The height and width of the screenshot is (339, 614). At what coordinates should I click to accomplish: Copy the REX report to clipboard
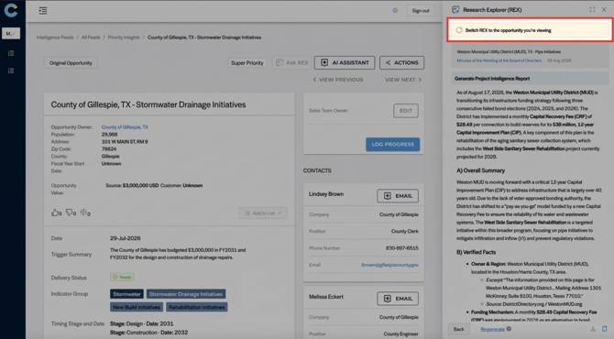604,329
